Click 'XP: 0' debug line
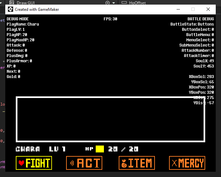 [11, 66]
